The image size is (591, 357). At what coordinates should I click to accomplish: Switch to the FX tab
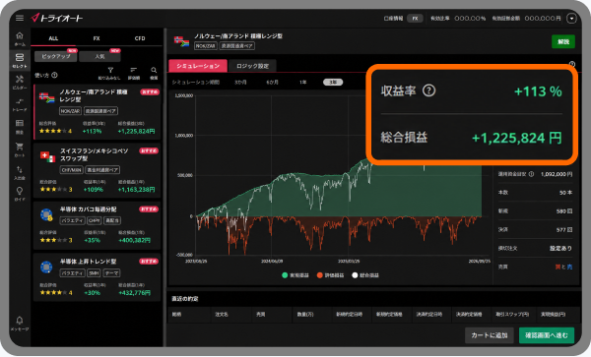(x=97, y=38)
